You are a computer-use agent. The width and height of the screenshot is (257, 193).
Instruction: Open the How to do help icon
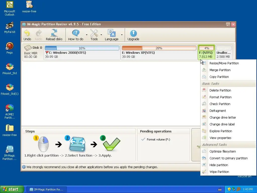76,33
